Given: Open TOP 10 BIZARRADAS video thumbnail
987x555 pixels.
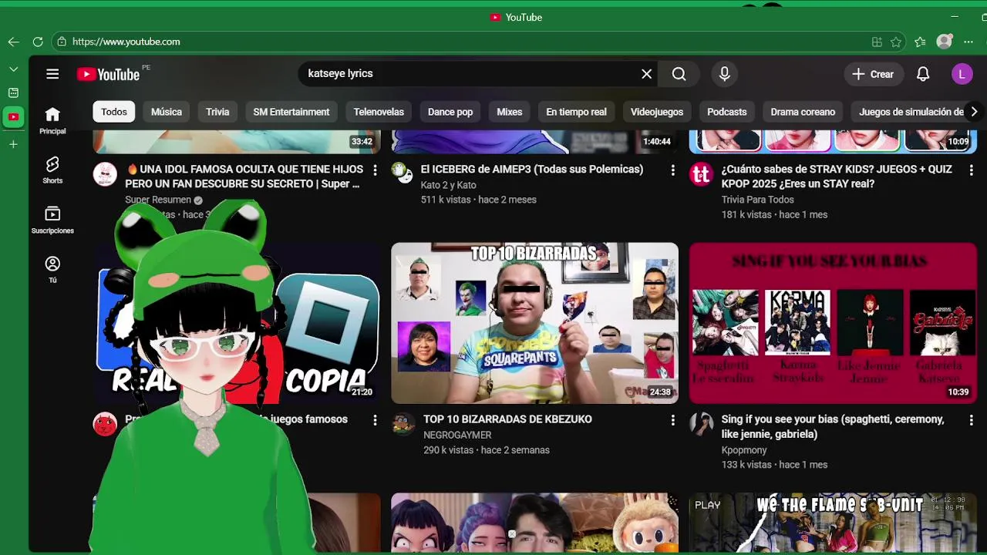Looking at the screenshot, I should click(534, 323).
